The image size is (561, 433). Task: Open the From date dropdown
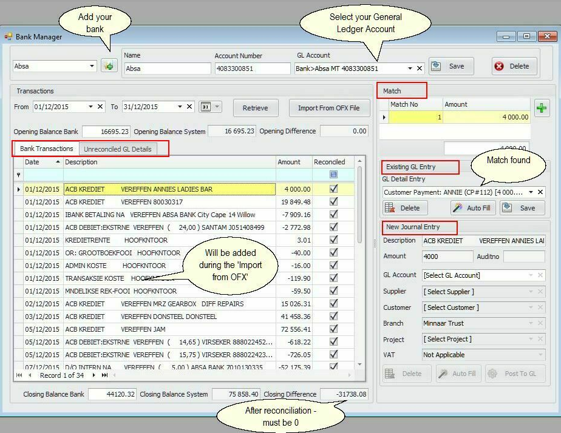pos(90,107)
